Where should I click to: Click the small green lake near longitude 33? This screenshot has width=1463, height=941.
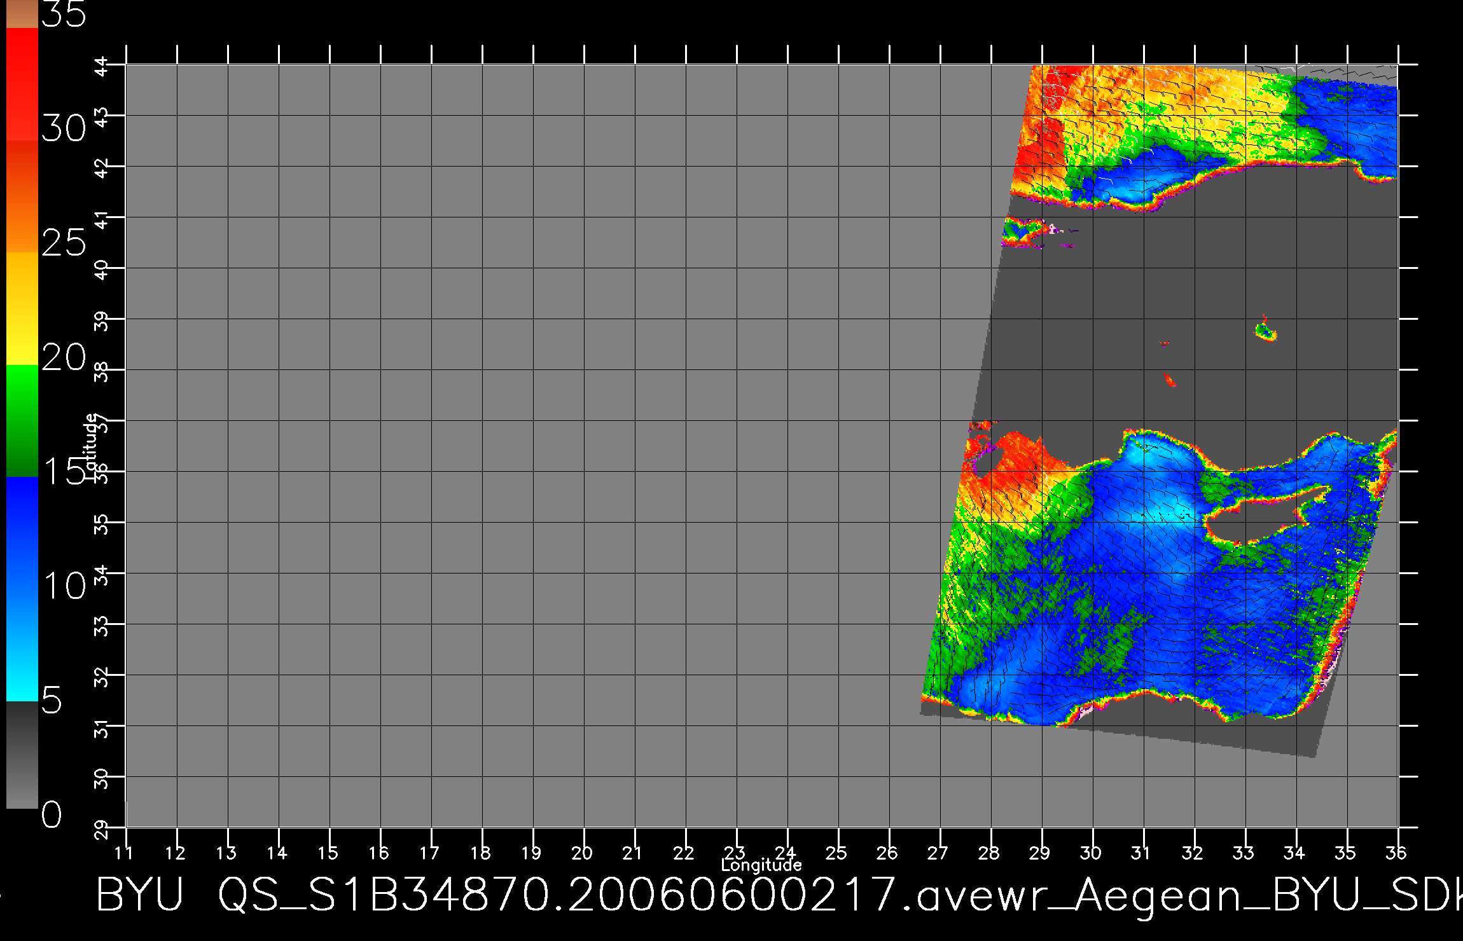1266,331
